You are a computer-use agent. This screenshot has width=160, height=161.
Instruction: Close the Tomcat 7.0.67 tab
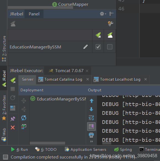click(x=87, y=71)
